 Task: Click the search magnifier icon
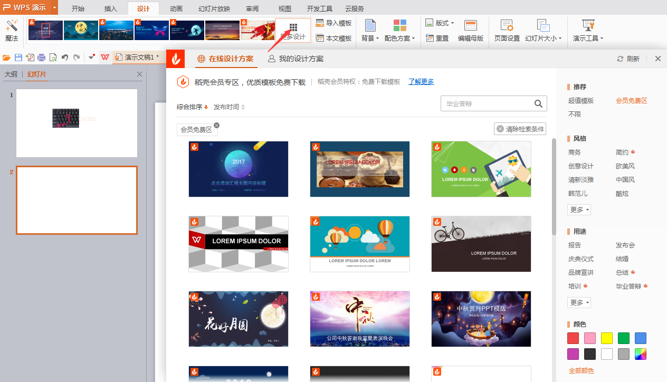538,104
